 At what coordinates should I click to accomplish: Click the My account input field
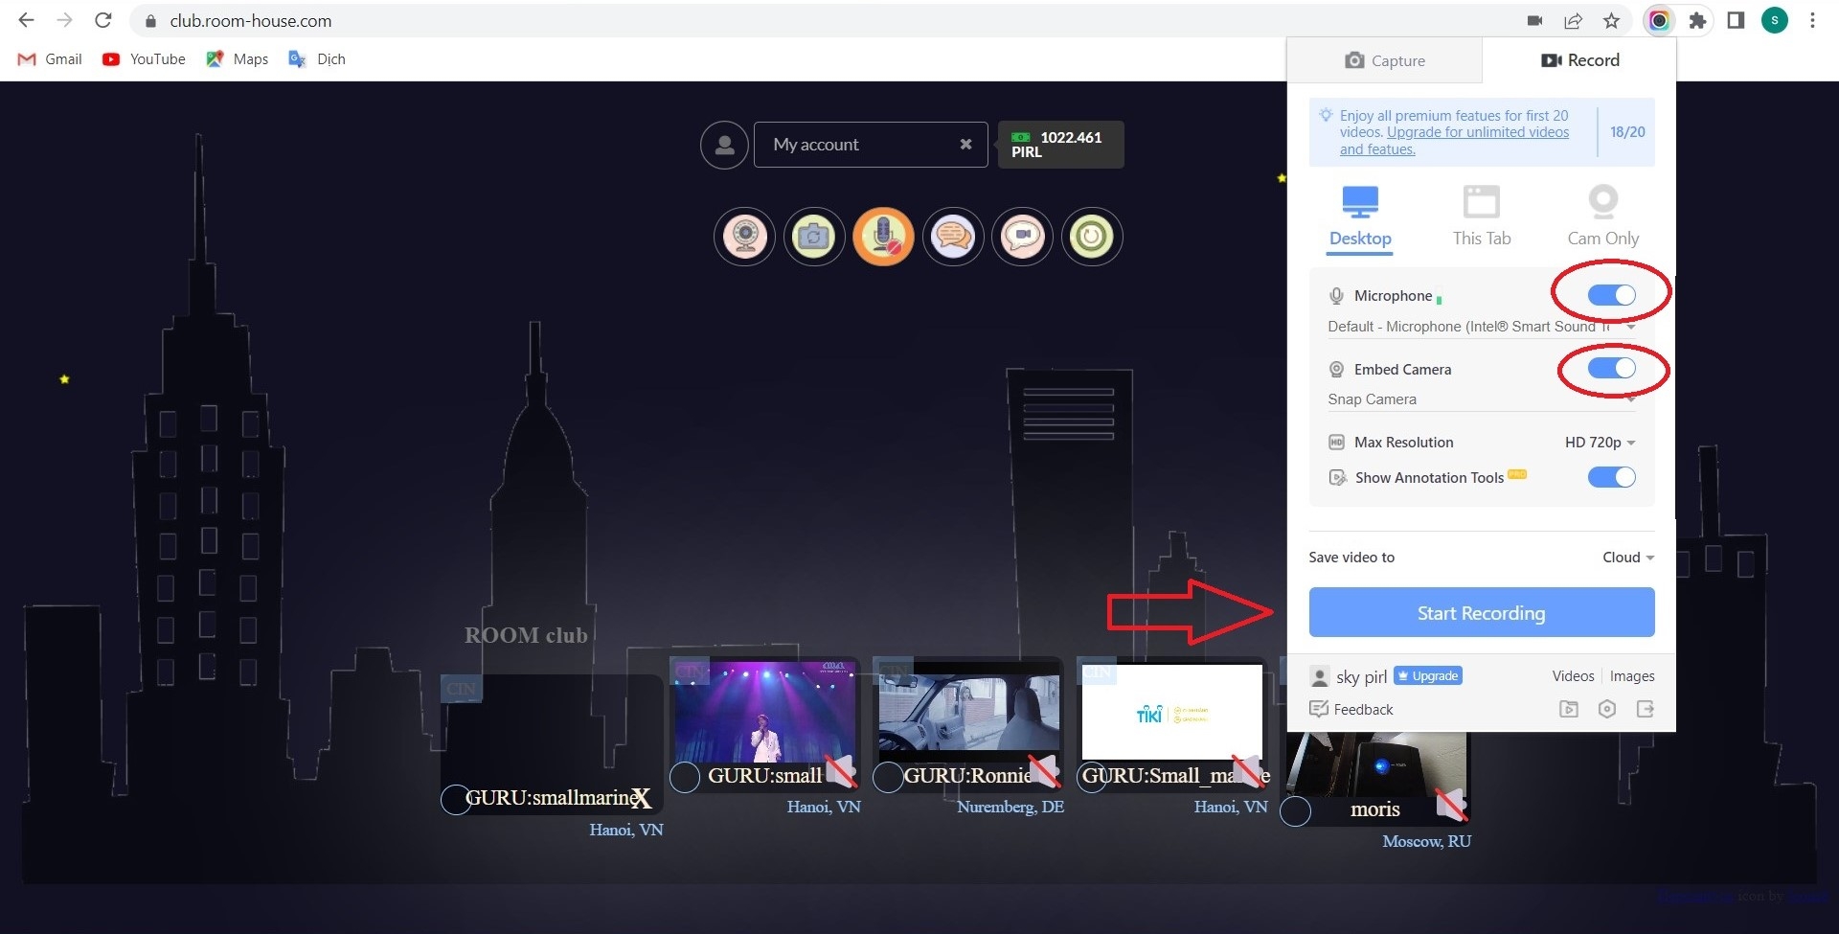point(857,145)
